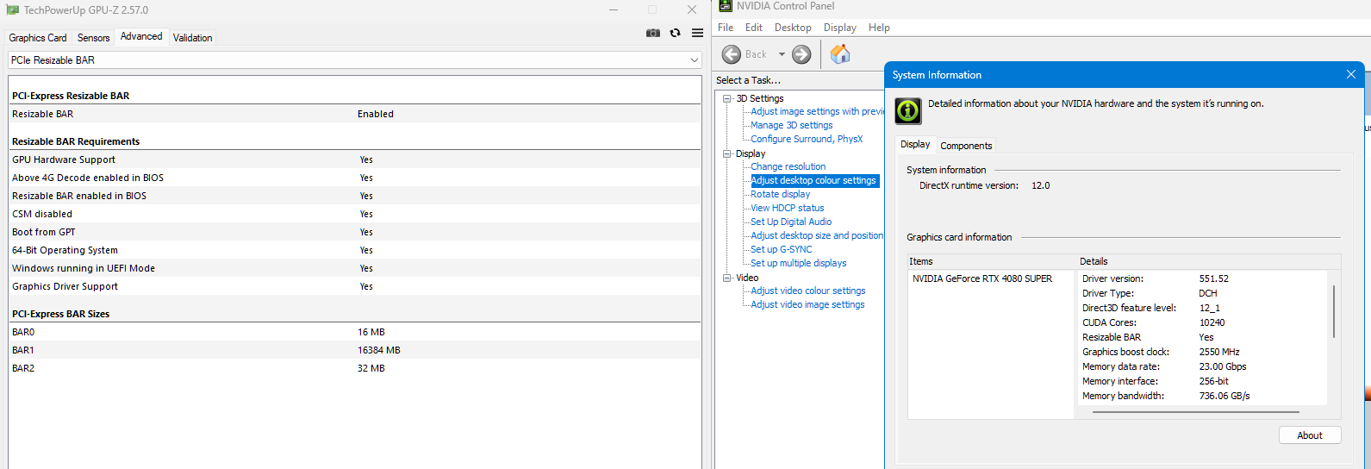Click the NVIDIA Control Panel Back arrow
This screenshot has height=469, width=1371.
pos(732,54)
